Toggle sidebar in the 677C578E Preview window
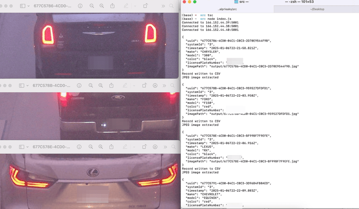This screenshot has height=209, width=359. pos(22,147)
